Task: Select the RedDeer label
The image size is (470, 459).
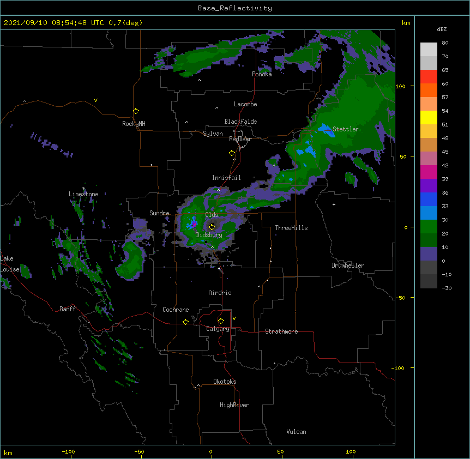Action: click(240, 139)
